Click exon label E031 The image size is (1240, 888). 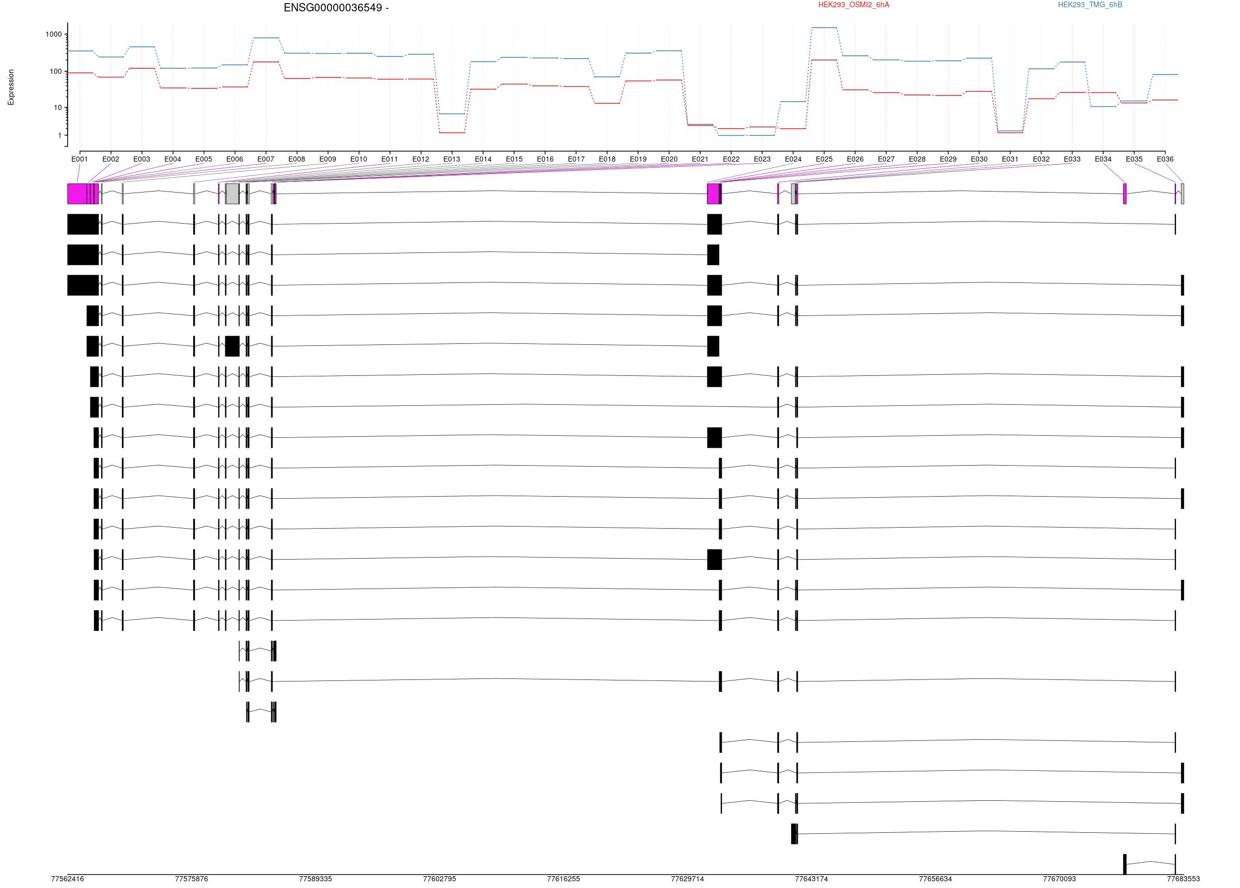[1011, 160]
